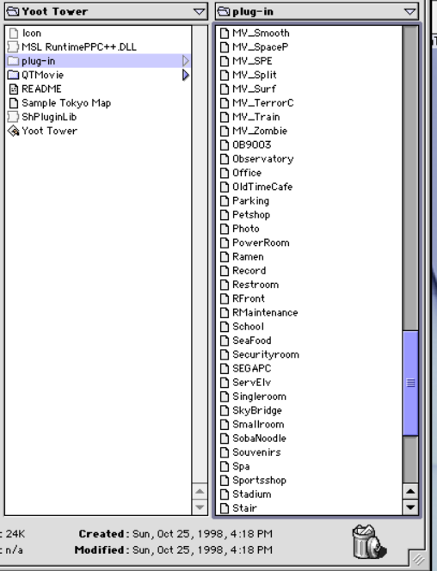Viewport: 437px width, 571px height.
Task: Select the Sportsshop file name
Action: [x=259, y=481]
